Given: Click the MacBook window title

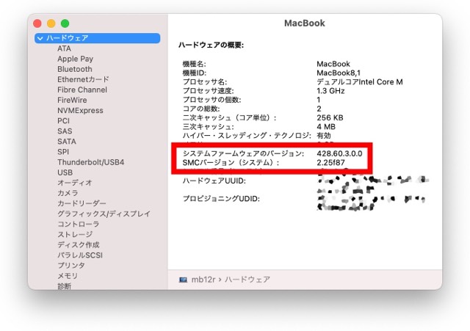Looking at the screenshot, I should [304, 23].
